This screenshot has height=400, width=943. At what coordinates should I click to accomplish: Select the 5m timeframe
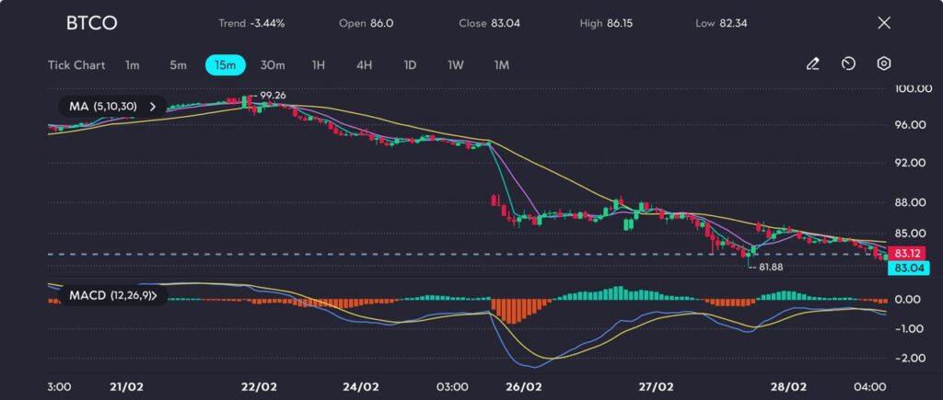[178, 65]
